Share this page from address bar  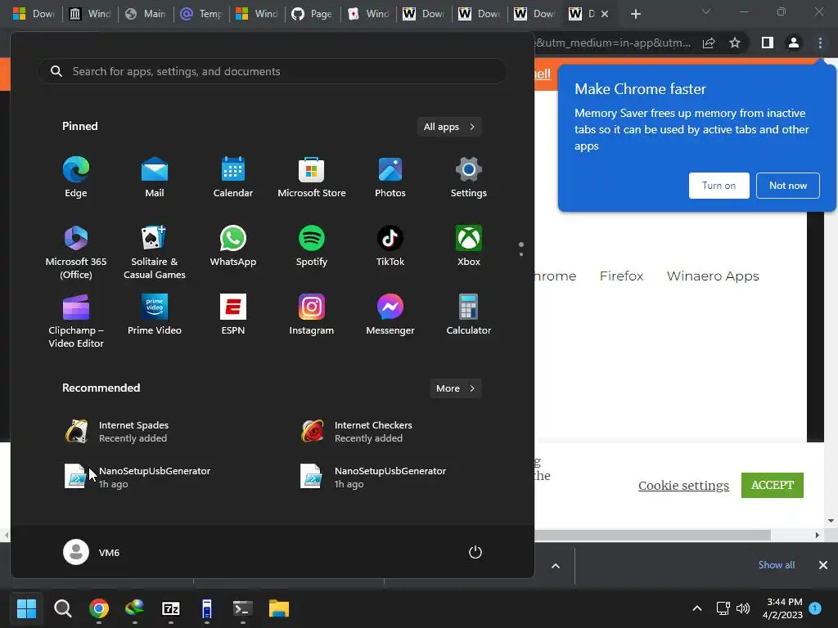coord(709,43)
